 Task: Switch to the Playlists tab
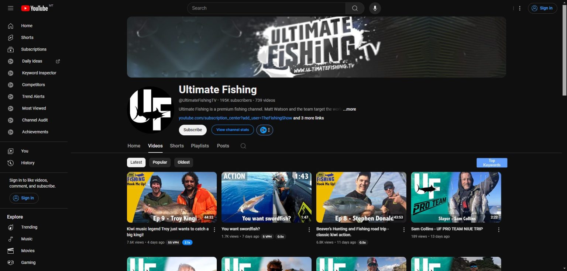click(200, 146)
